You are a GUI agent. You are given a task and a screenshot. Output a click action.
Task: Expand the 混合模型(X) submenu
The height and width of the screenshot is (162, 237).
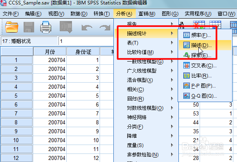tap(146, 80)
